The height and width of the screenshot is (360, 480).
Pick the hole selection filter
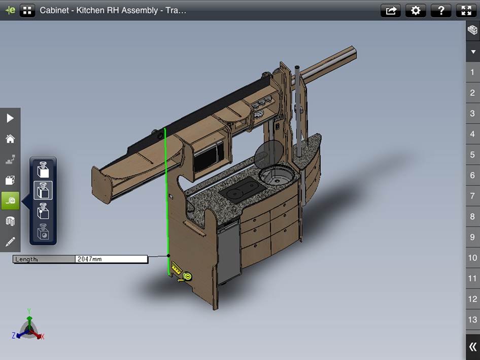pyautogui.click(x=43, y=233)
